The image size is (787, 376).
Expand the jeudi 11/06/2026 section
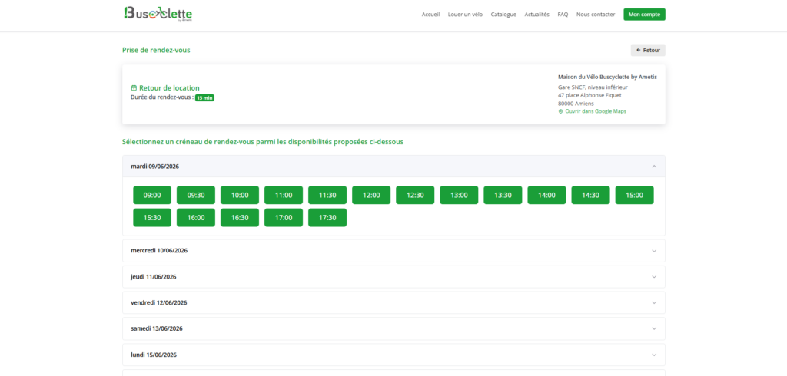click(394, 277)
